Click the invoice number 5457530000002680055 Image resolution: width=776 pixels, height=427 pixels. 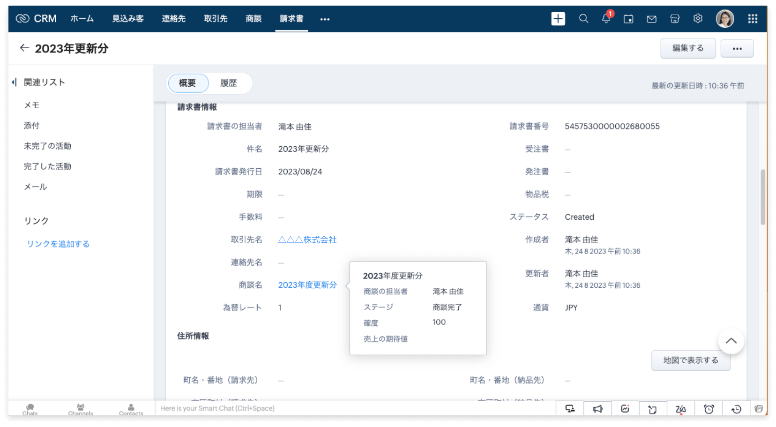(612, 126)
